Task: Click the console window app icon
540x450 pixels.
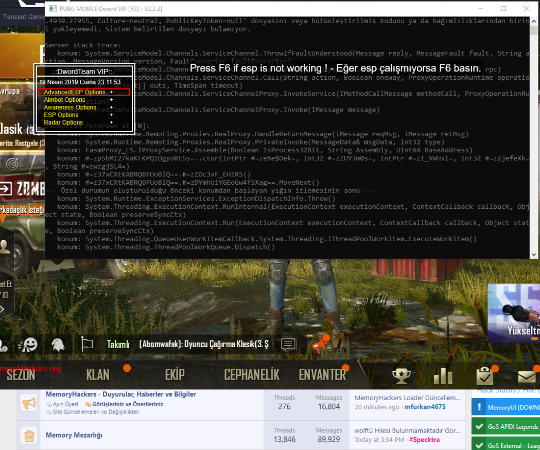Action: [x=53, y=9]
